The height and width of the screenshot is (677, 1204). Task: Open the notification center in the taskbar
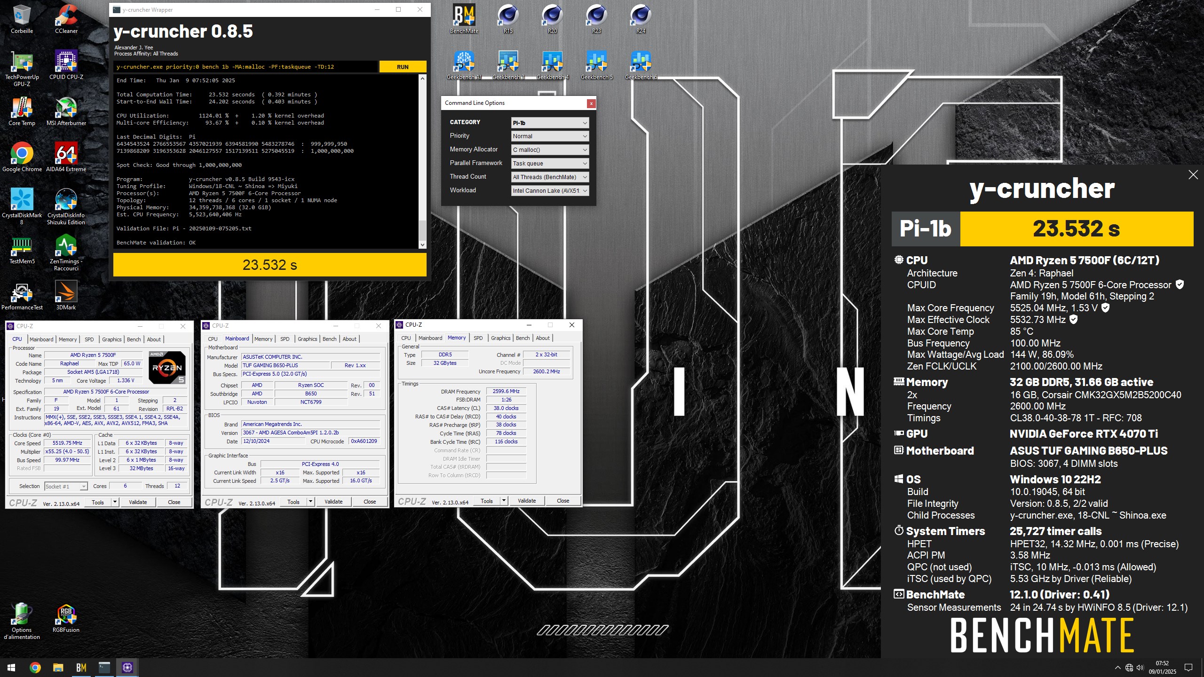1188,668
